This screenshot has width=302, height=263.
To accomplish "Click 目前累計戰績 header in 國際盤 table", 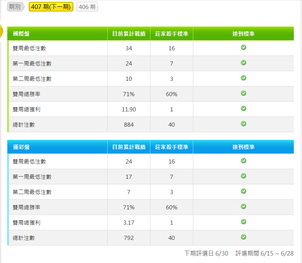I will click(129, 34).
